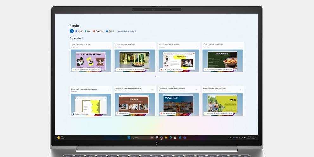This screenshot has width=314, height=157.
Task: Click the Word icon in the Word filter chip
Action: tap(76, 31)
